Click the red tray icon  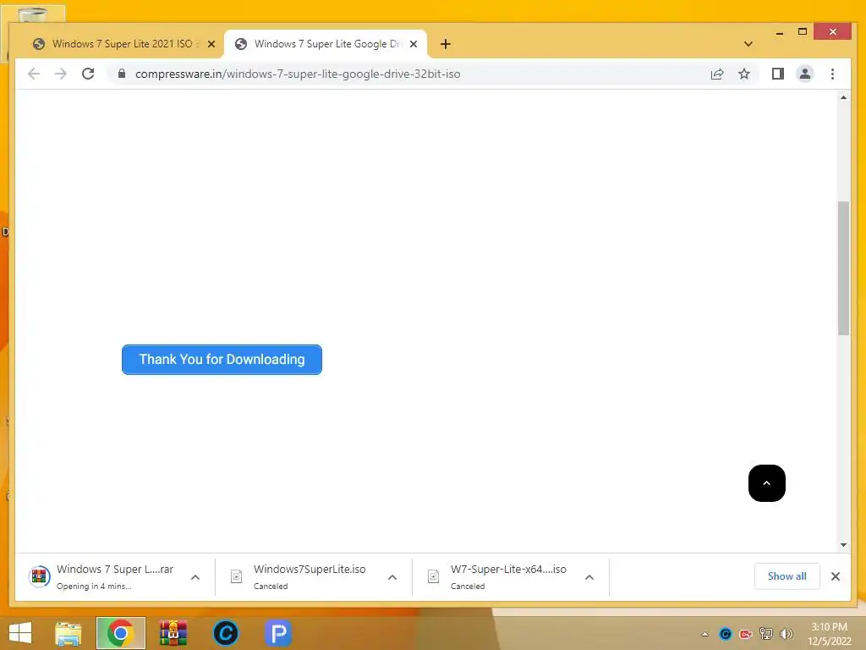point(746,634)
